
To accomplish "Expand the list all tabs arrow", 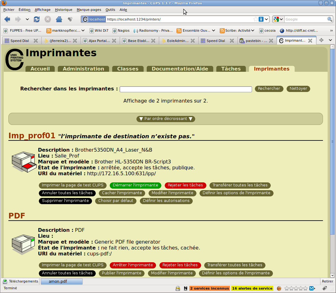I will [x=330, y=40].
